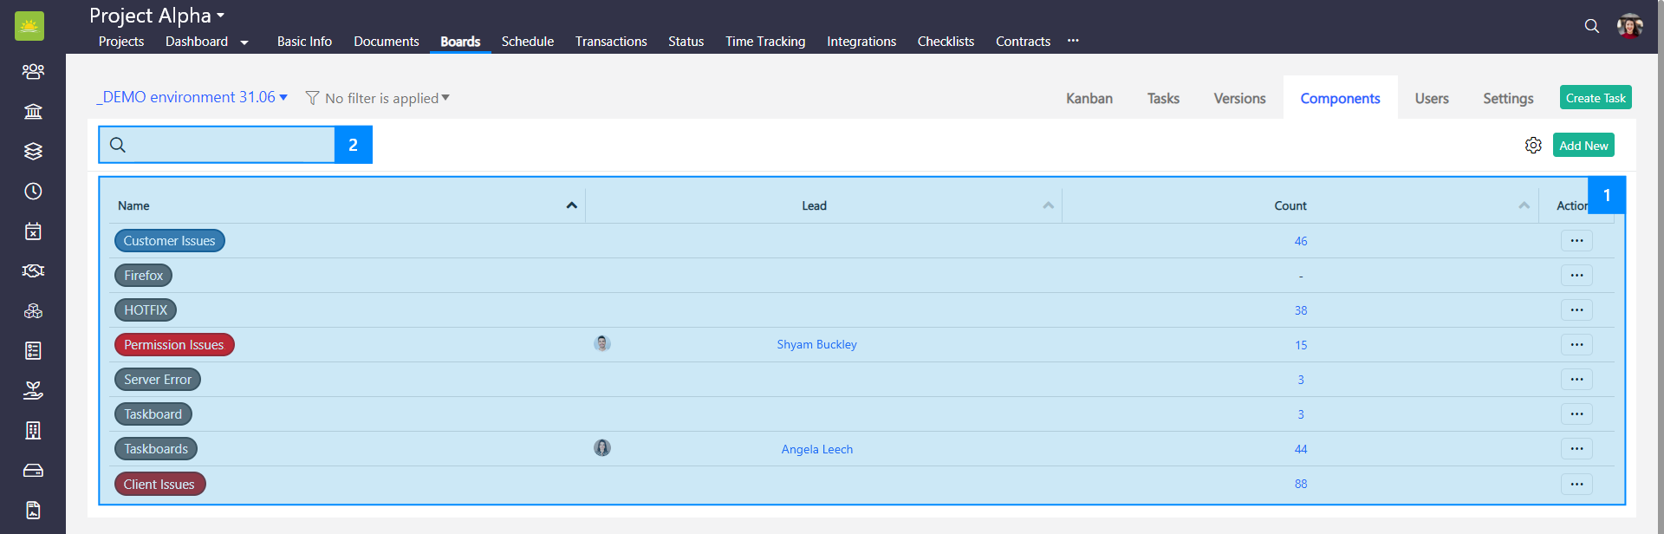Click the Add New button
1664x534 pixels.
click(1583, 146)
